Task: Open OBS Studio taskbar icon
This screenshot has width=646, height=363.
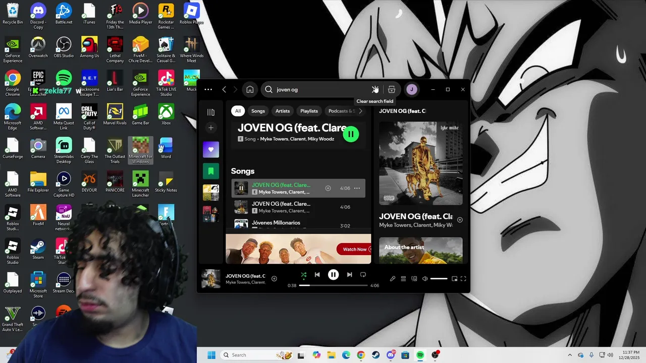Action: click(x=435, y=355)
